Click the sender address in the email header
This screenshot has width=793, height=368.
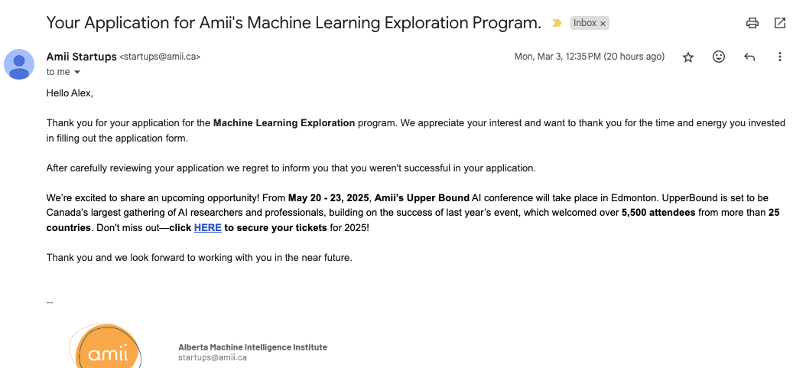(x=160, y=57)
